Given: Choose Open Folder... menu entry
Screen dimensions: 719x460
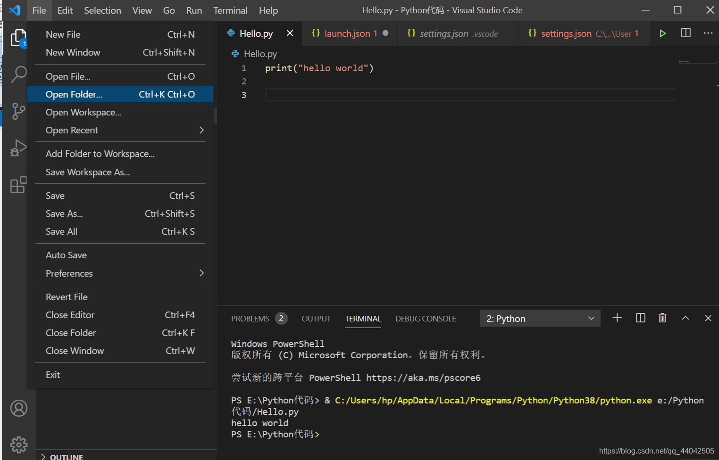Looking at the screenshot, I should [x=120, y=94].
